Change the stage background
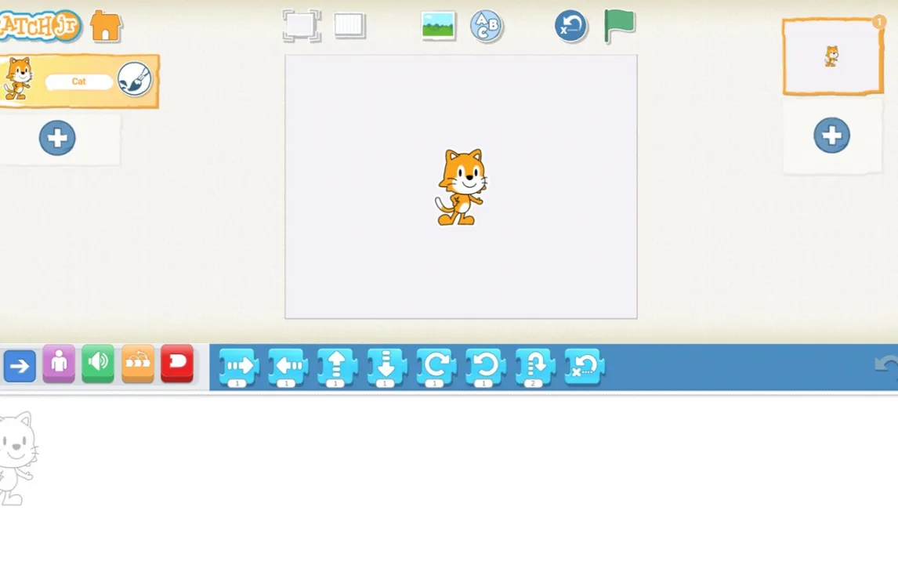This screenshot has height=561, width=898. pyautogui.click(x=438, y=26)
